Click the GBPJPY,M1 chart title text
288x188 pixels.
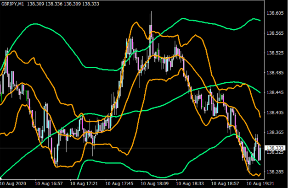point(13,4)
